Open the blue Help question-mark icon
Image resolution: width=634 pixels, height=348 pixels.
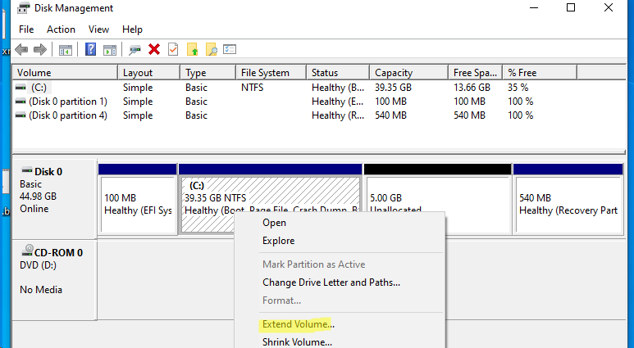90,49
